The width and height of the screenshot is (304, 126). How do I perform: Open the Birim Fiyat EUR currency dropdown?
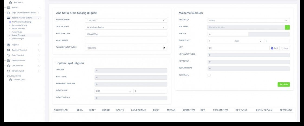pos(260,41)
